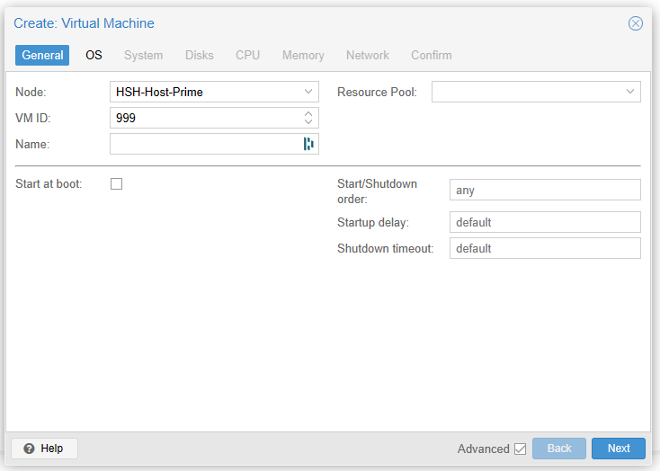
Task: Open Help documentation button
Action: click(x=44, y=449)
